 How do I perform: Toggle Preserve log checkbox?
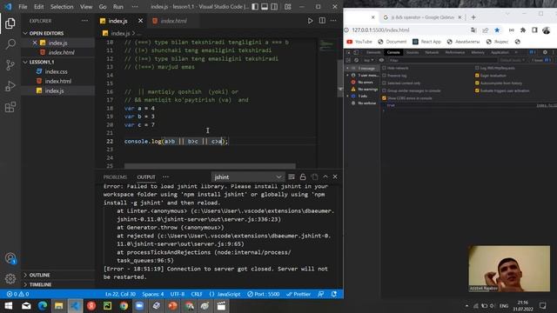(384, 76)
